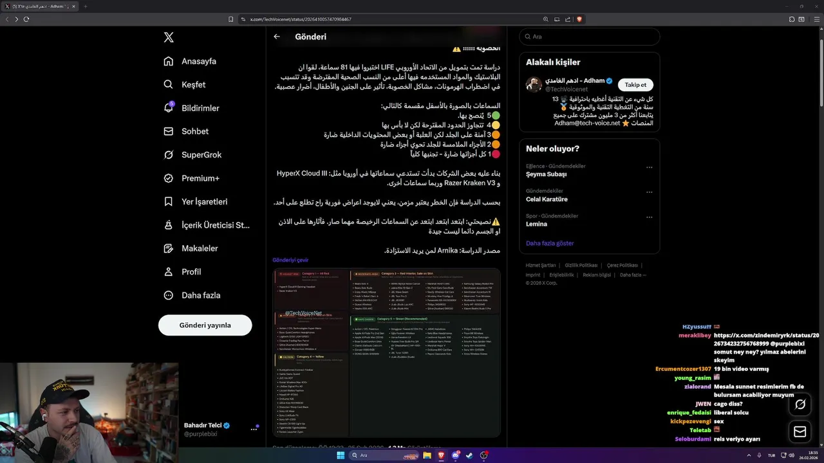Click the volume speaker icon in the tray
The height and width of the screenshot is (463, 824).
coord(793,455)
